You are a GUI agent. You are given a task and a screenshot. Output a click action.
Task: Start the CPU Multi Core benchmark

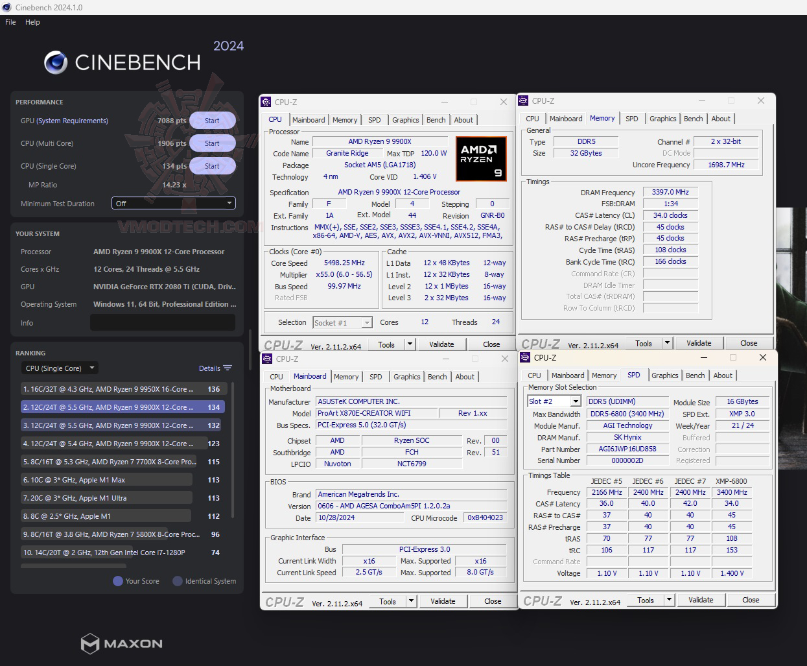(x=212, y=143)
